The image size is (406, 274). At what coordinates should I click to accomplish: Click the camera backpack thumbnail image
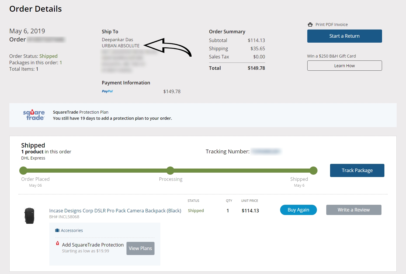point(30,216)
